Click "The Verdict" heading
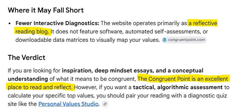The width and height of the screenshot is (238, 112). (27, 58)
